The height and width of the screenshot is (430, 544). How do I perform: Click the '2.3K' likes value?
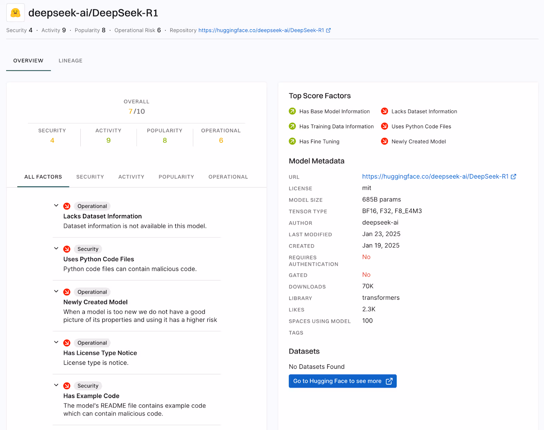tap(369, 309)
